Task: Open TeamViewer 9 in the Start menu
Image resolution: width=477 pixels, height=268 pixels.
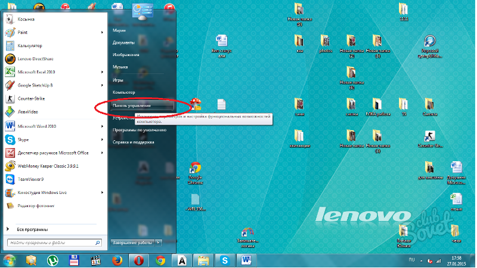Action: click(x=33, y=179)
